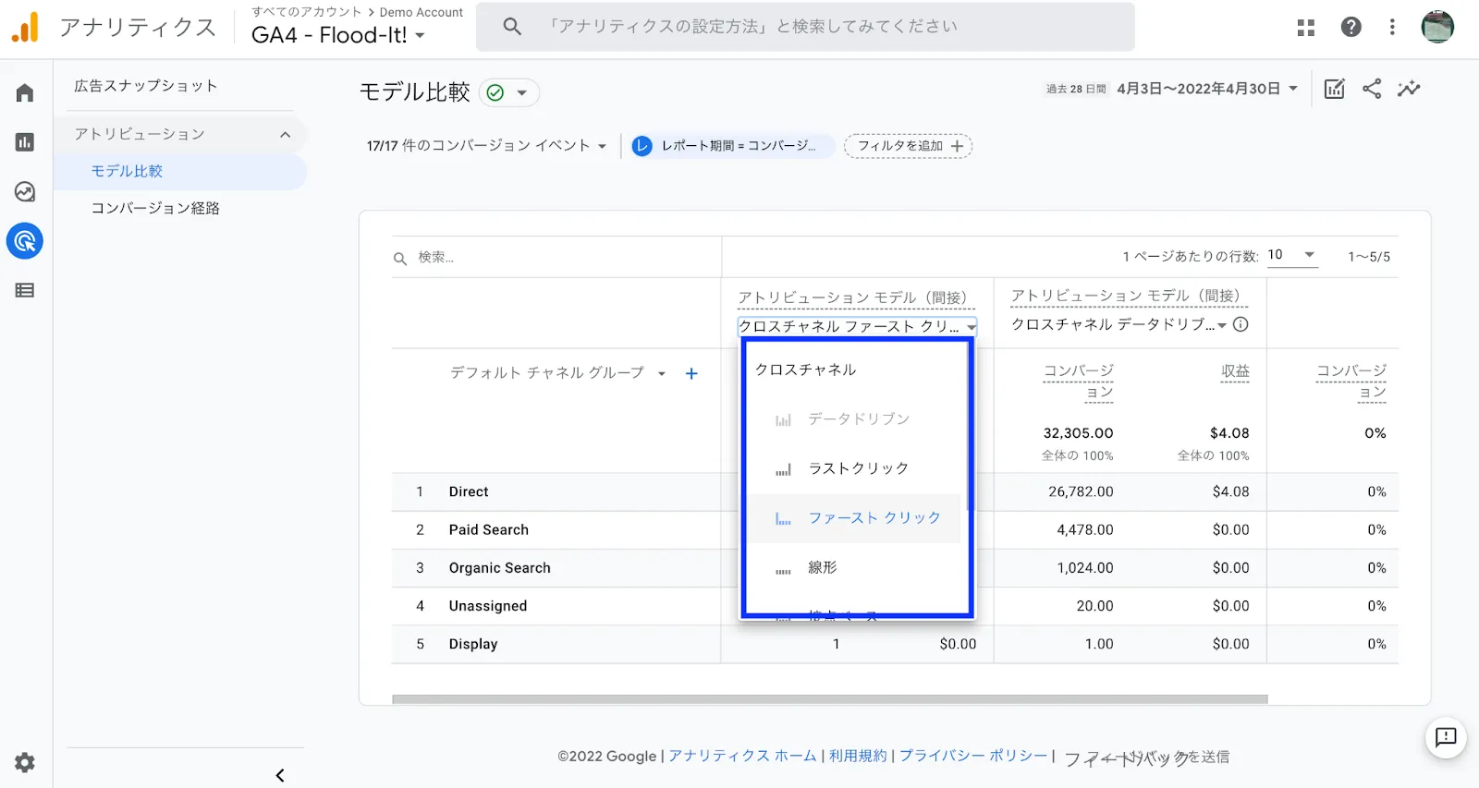Open the Analytics home icon in sidebar
1479x788 pixels.
pos(25,92)
